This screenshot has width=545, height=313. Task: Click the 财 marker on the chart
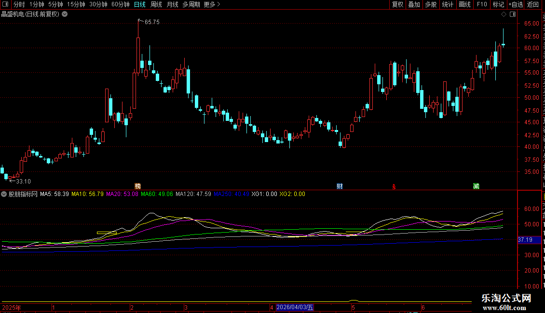340,186
